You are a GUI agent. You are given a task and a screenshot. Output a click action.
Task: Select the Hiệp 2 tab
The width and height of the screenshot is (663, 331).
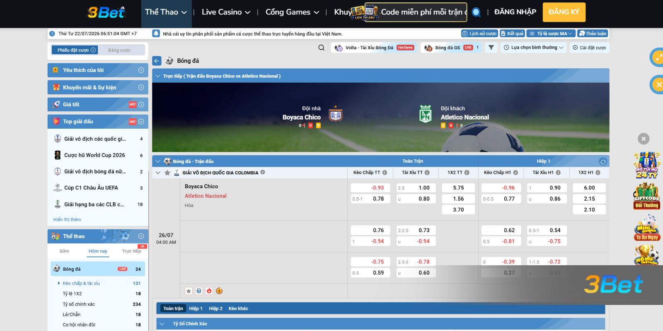[x=215, y=308]
